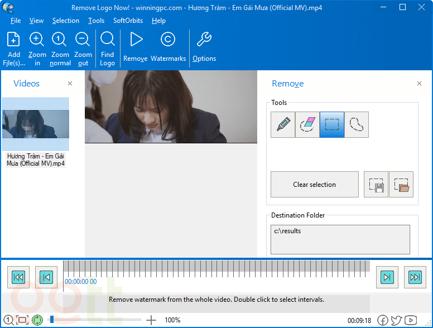The height and width of the screenshot is (328, 433).
Task: Click the Destination Folder path field
Action: tap(341, 239)
